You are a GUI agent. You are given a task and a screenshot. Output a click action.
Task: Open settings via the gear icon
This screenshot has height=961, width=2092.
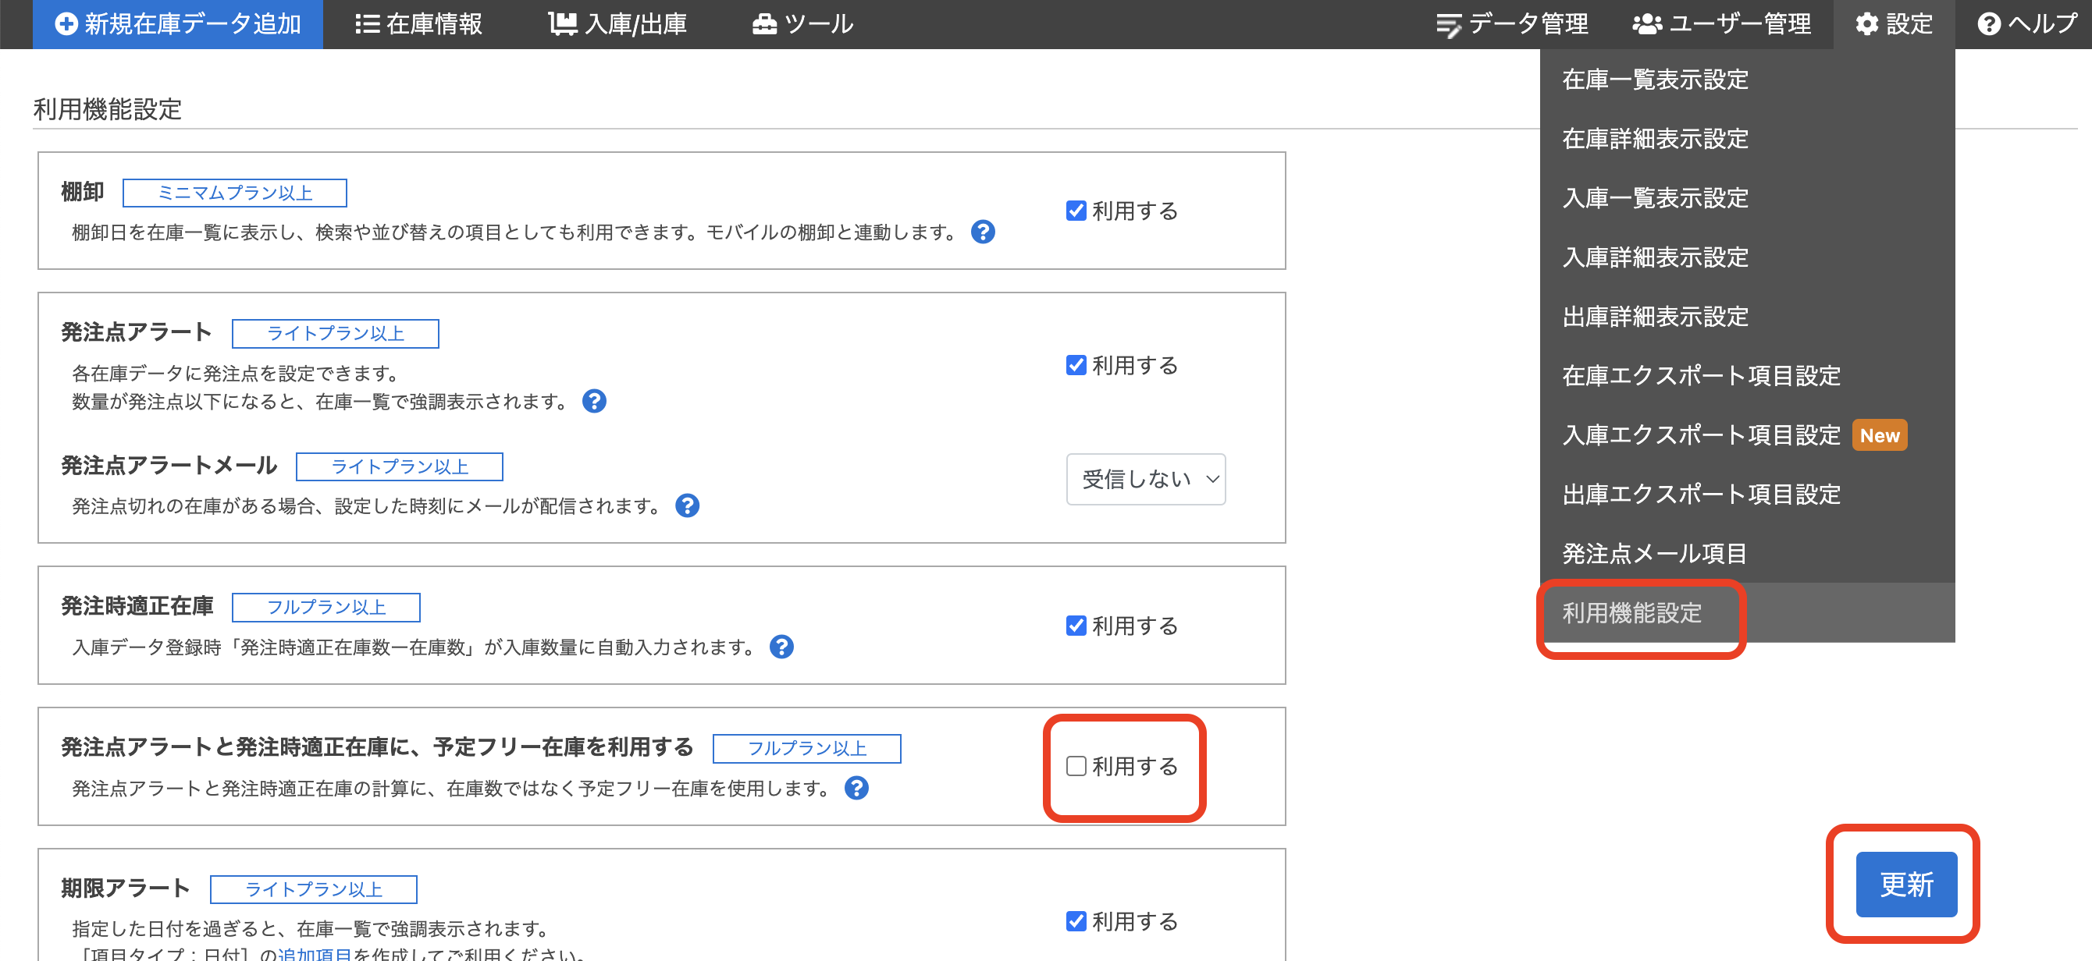tap(1866, 23)
